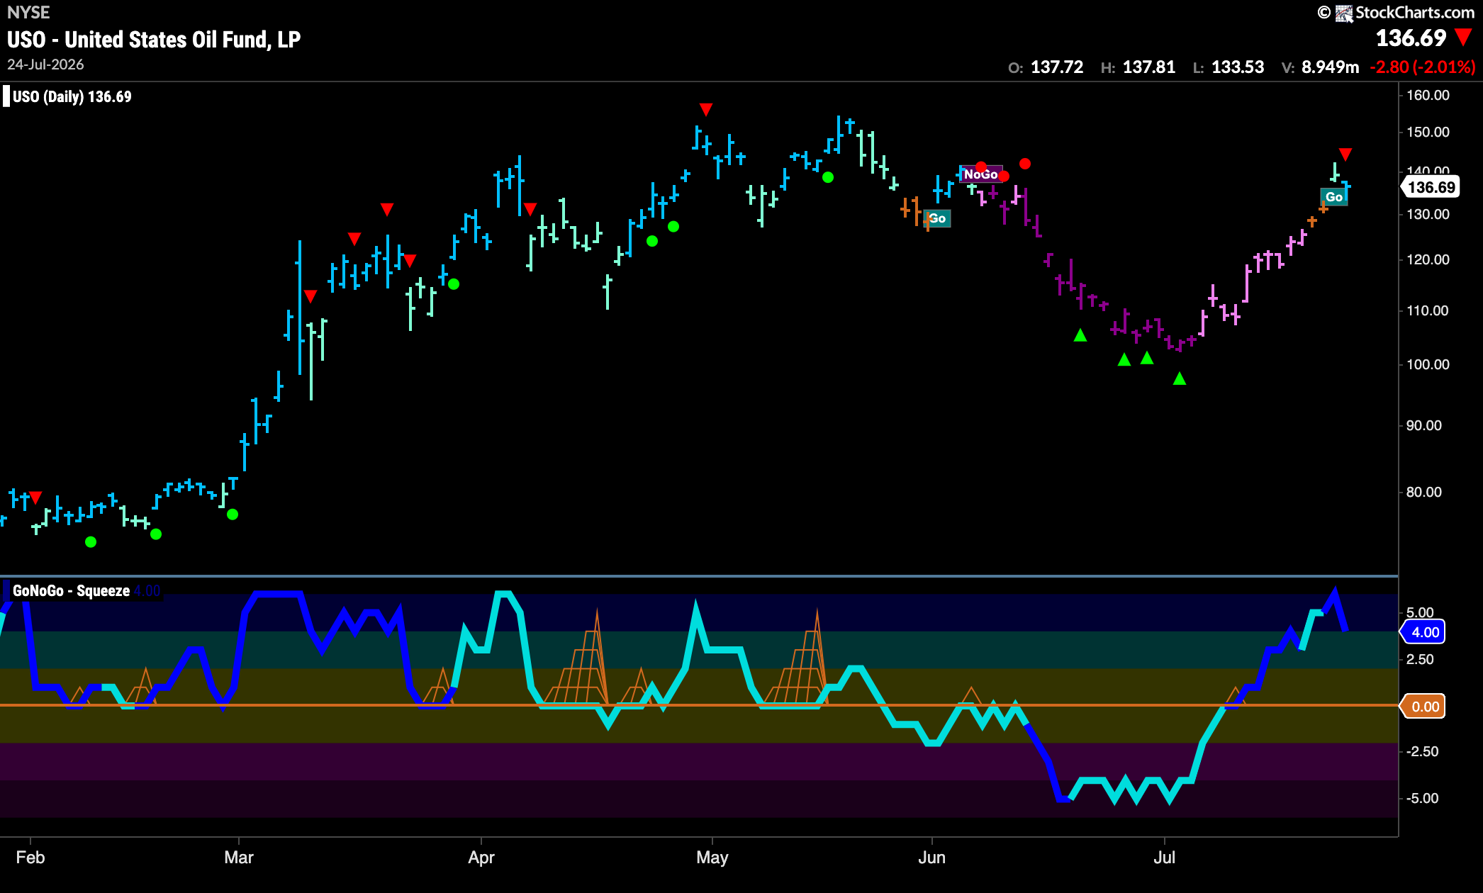1483x893 pixels.
Task: Click the low price value 133.53
Action: click(1238, 67)
